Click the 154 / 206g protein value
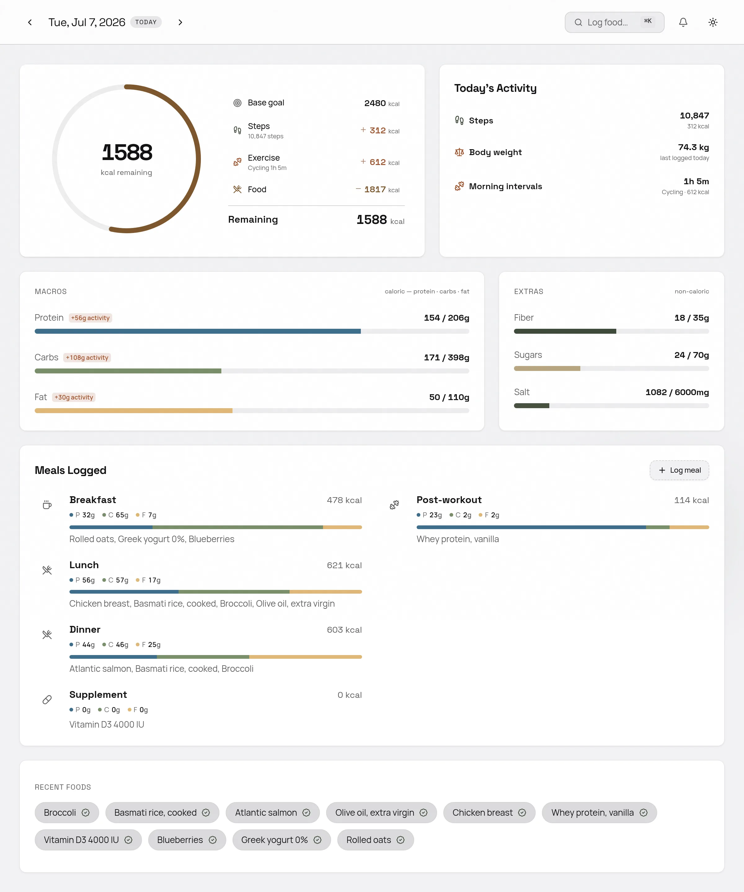Image resolution: width=744 pixels, height=892 pixels. click(446, 318)
